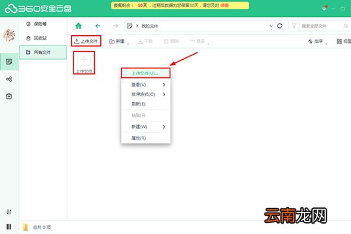
Task: Go to home with the green house icon
Action: tap(79, 26)
